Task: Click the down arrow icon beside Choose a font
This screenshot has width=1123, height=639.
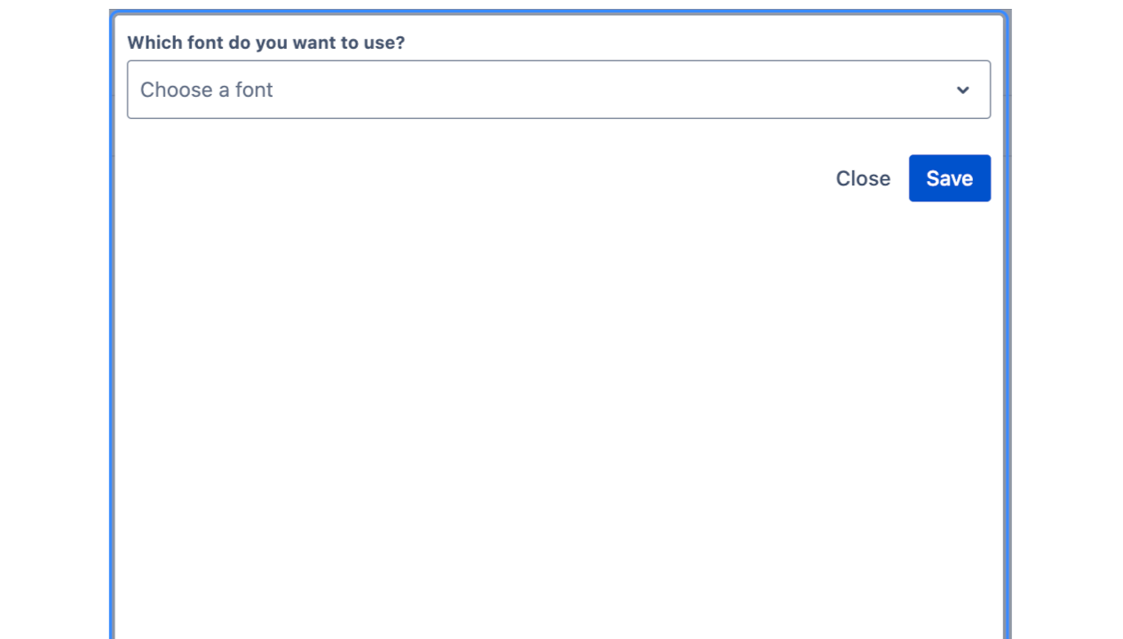Action: tap(962, 90)
